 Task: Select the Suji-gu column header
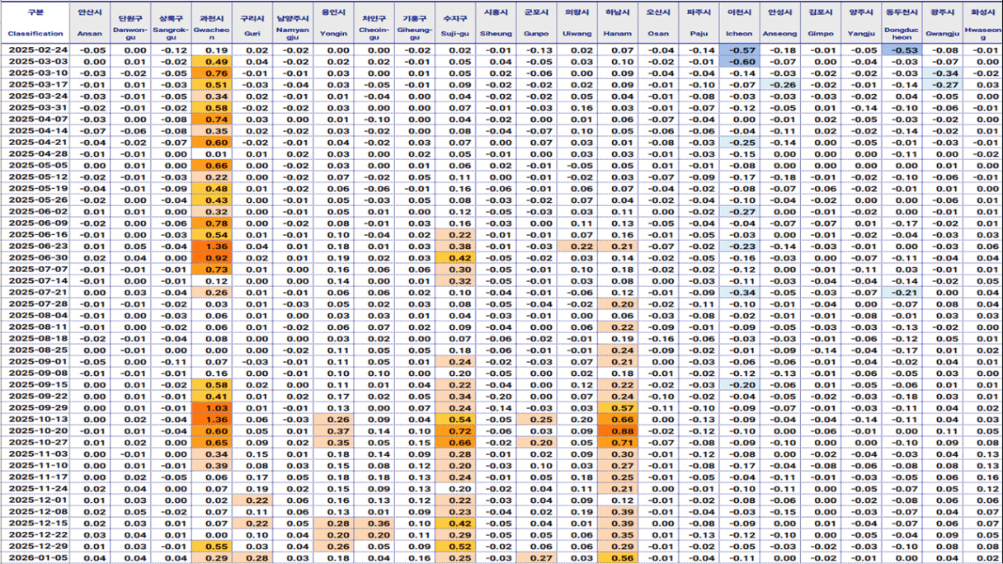(454, 23)
